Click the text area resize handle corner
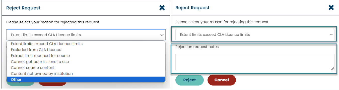The height and width of the screenshot is (90, 339). tap(332, 68)
